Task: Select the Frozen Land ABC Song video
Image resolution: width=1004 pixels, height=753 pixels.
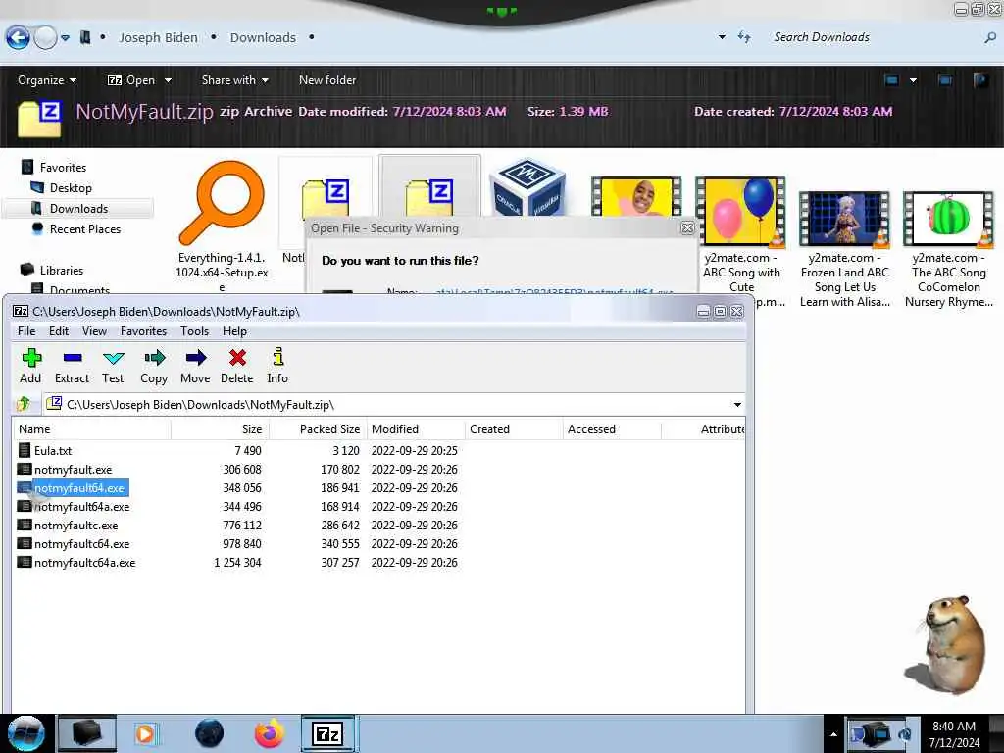Action: (844, 249)
